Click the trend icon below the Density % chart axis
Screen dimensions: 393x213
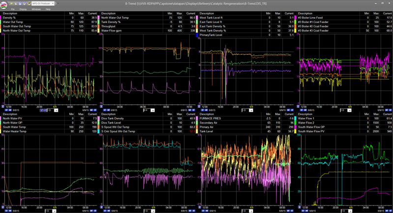(3, 106)
